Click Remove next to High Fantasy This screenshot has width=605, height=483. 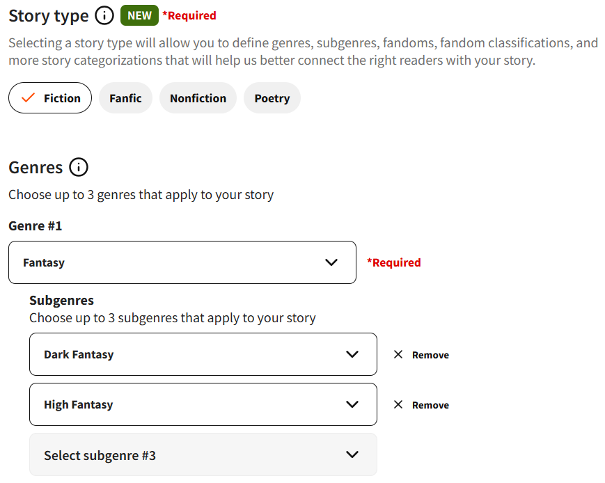click(430, 405)
